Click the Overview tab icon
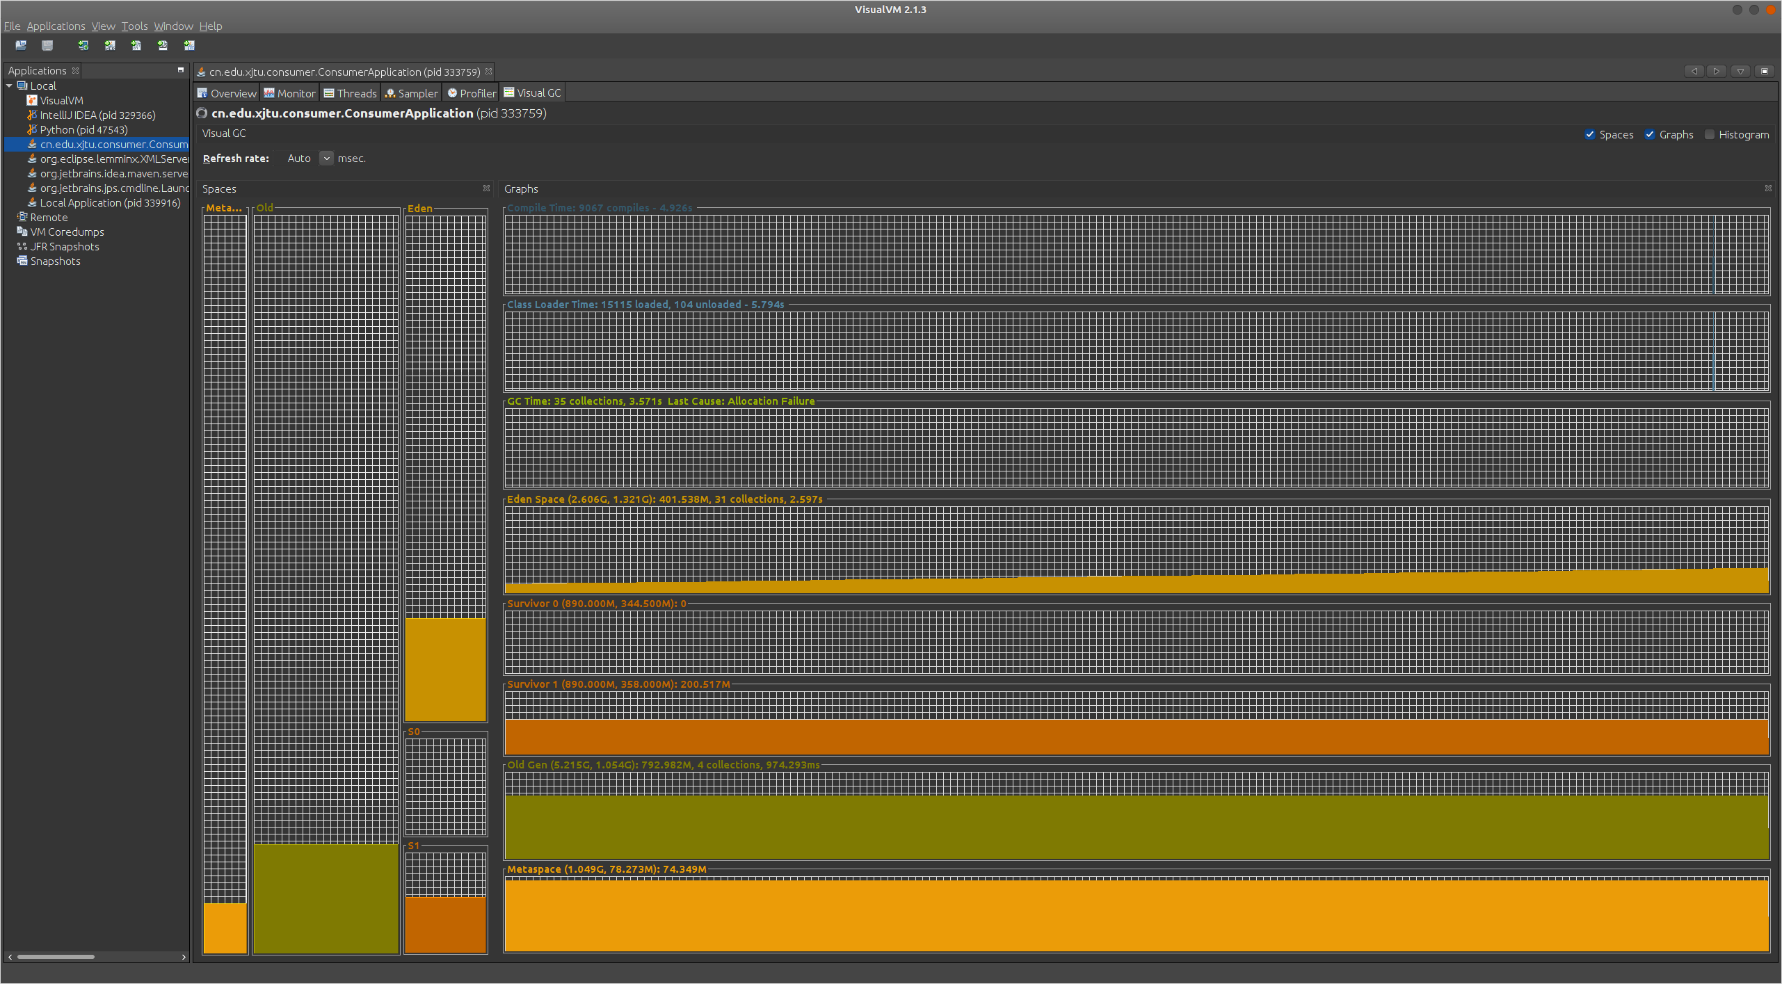 point(209,93)
